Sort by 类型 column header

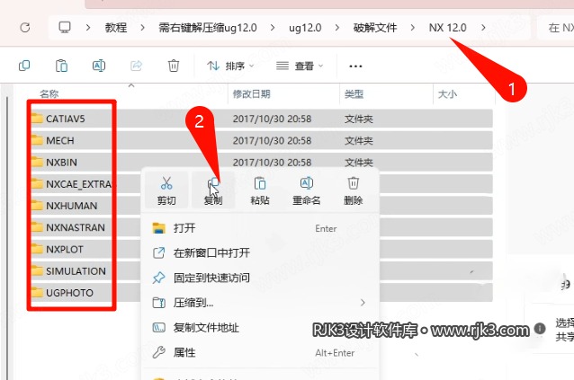coord(354,94)
